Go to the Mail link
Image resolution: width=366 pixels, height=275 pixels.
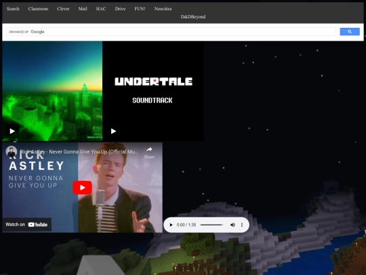pos(83,9)
